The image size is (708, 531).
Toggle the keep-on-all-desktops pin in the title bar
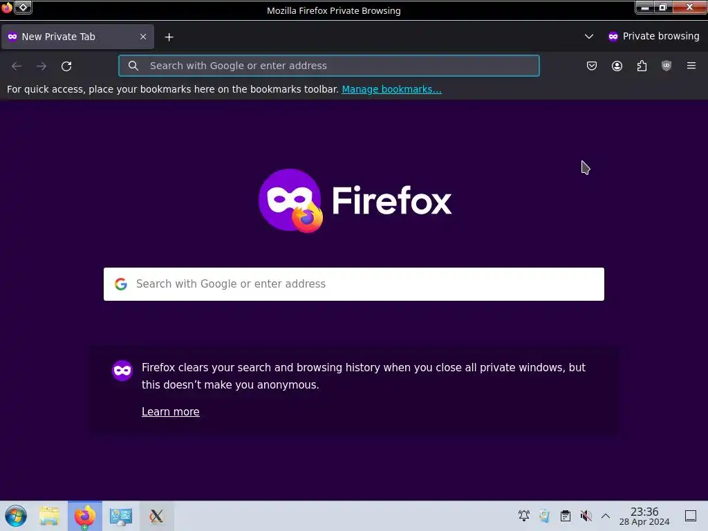(23, 7)
